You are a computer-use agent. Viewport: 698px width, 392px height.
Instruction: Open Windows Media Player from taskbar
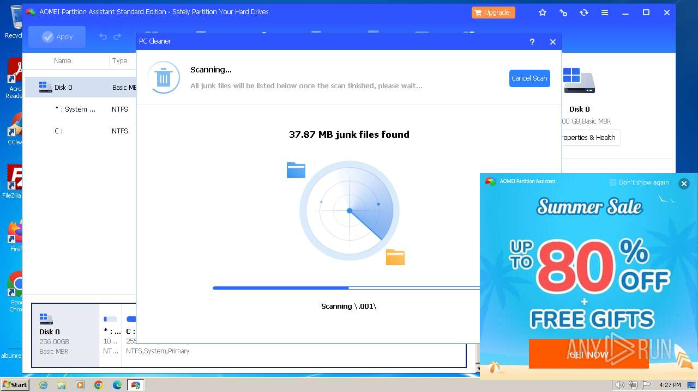click(80, 385)
